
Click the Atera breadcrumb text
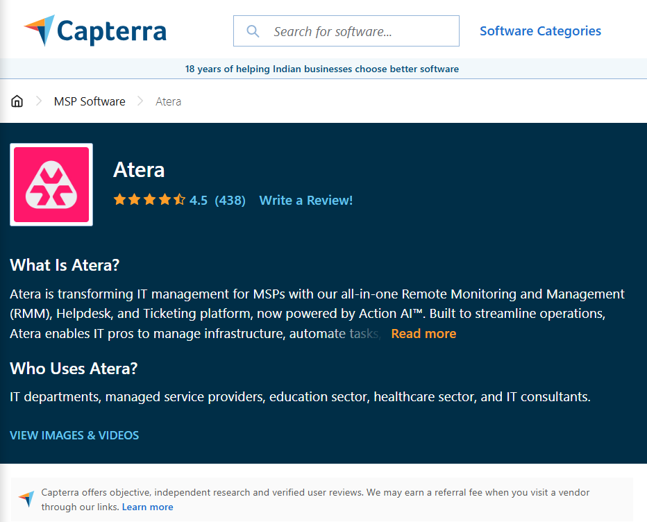tap(169, 101)
